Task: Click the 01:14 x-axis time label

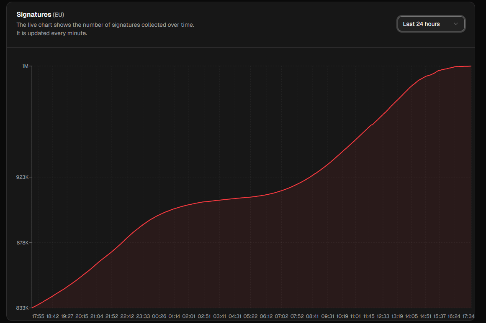Action: [x=174, y=316]
